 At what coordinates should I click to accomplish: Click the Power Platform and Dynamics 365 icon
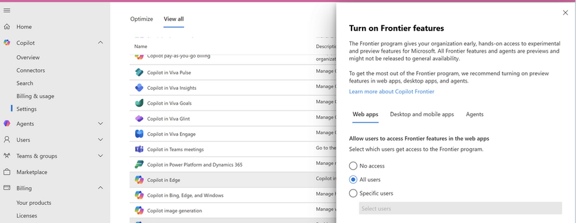point(139,165)
